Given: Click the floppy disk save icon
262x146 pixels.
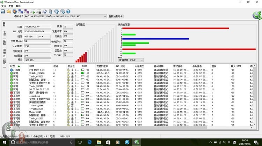Looking at the screenshot, I should pos(3,11).
